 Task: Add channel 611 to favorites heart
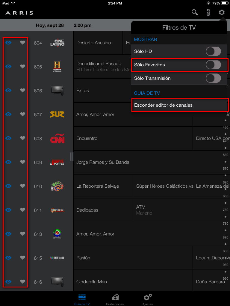(23, 210)
